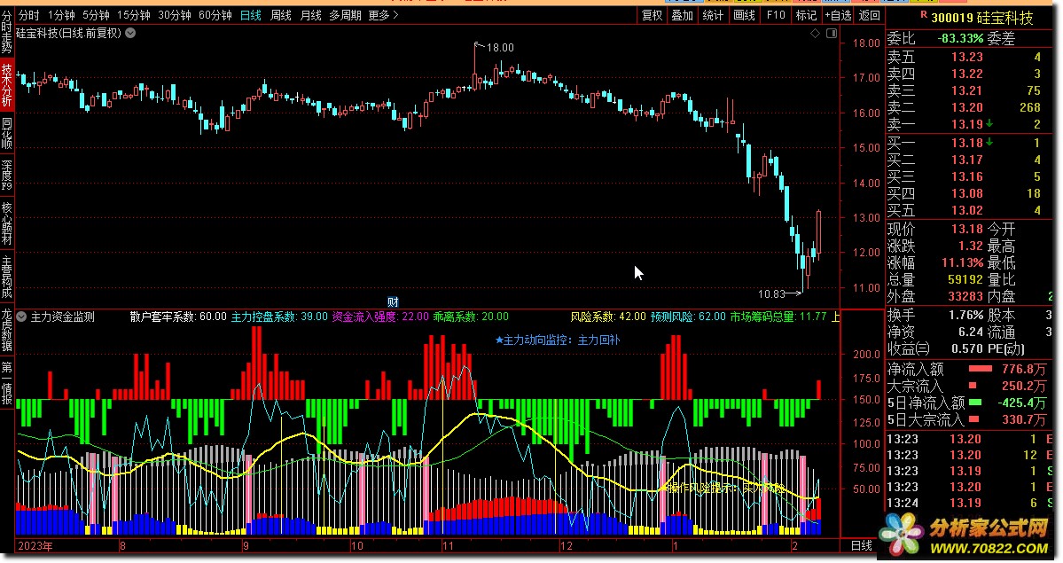The width and height of the screenshot is (1063, 563).
Task: Open the 主营构成 sidebar tab
Action: [x=7, y=277]
